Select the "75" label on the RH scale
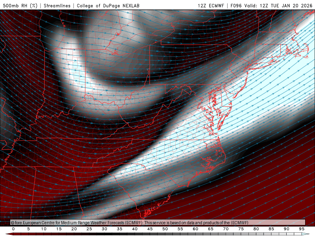 pyautogui.click(x=241, y=229)
